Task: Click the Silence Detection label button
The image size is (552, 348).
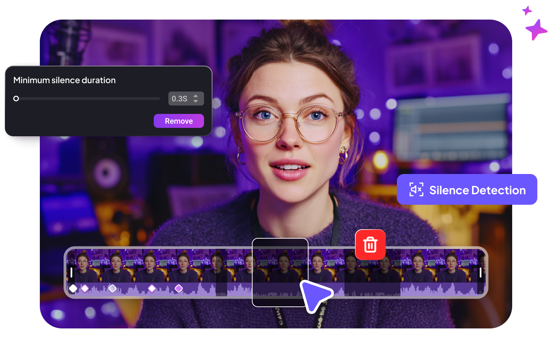Action: point(477,190)
